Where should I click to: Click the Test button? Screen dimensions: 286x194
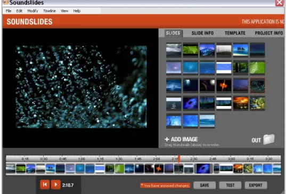coord(230,185)
